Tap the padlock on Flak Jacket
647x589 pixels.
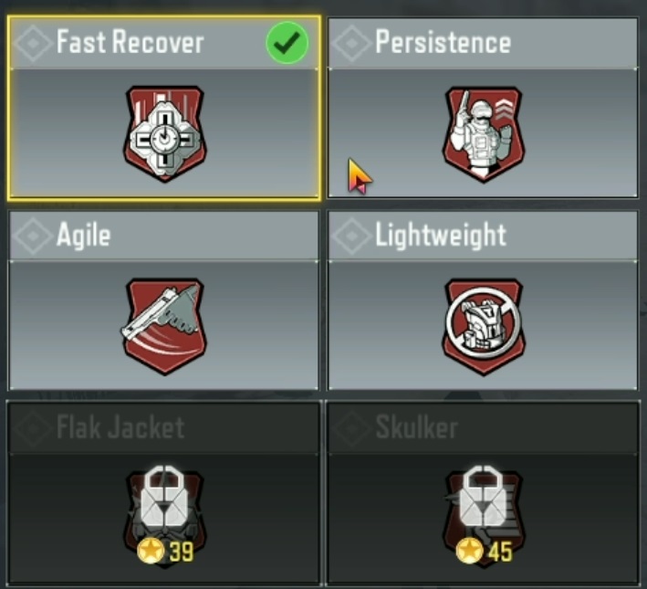tap(164, 497)
